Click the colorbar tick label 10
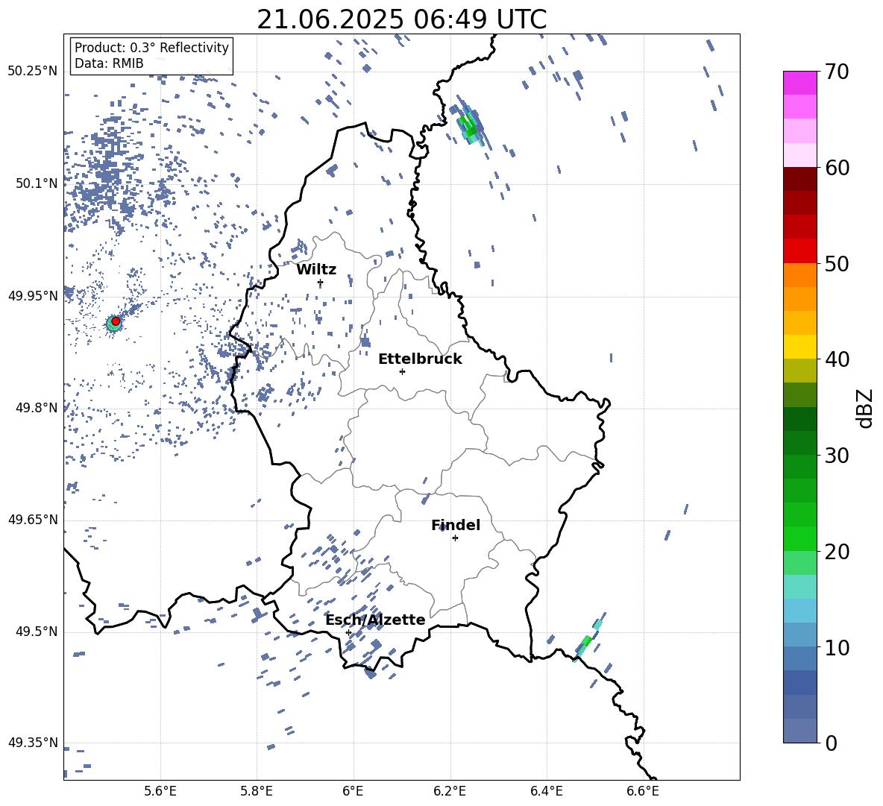Image resolution: width=883 pixels, height=806 pixels. click(836, 647)
